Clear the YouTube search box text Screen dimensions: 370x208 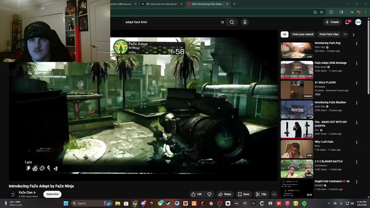[223, 22]
